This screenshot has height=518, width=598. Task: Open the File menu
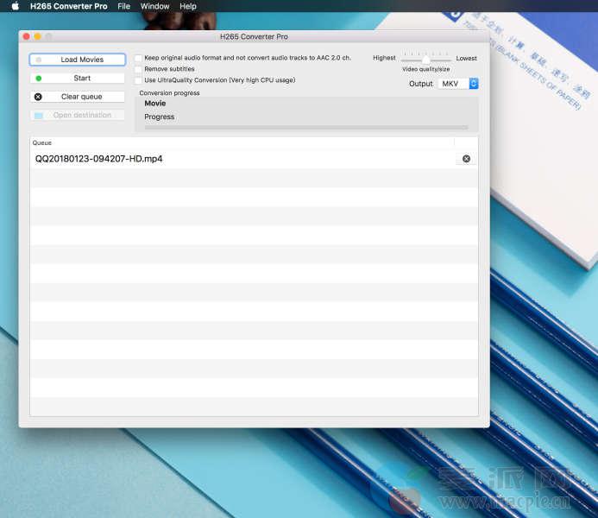tap(124, 6)
